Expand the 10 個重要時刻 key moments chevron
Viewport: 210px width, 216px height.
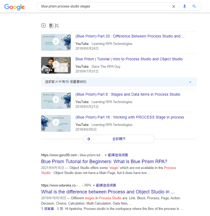(x=190, y=82)
